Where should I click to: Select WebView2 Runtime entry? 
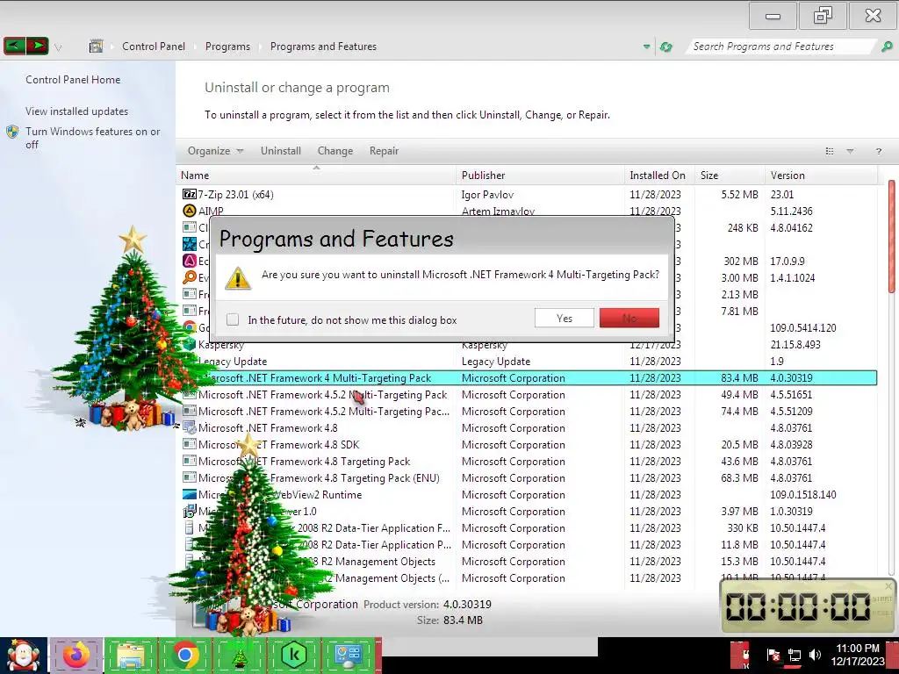(x=529, y=495)
